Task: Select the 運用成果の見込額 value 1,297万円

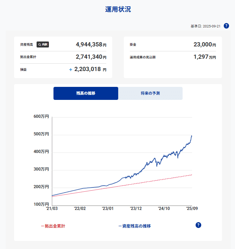Action: click(x=204, y=57)
